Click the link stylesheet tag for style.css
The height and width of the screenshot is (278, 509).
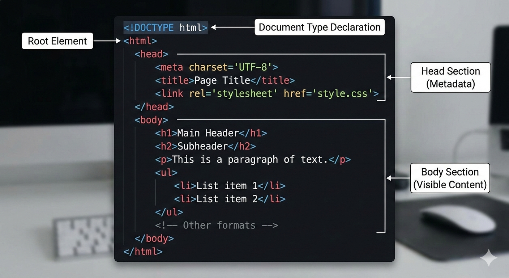pos(266,93)
